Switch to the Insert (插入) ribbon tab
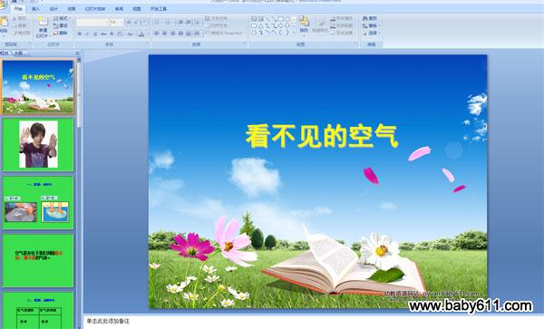The width and height of the screenshot is (544, 329). [35, 9]
